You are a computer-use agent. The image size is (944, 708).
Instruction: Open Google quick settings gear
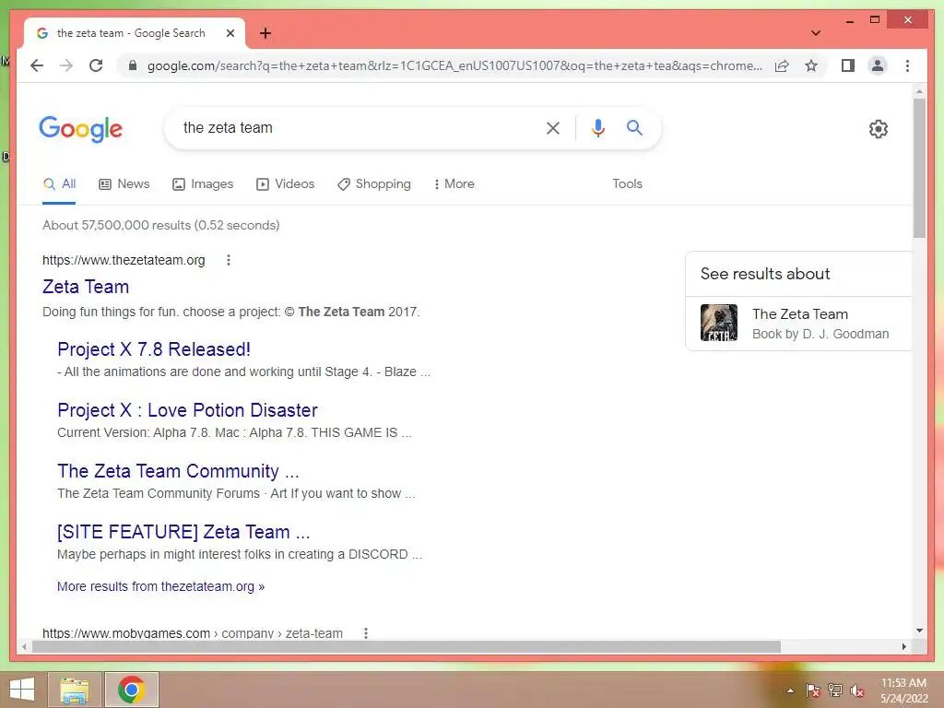(878, 128)
